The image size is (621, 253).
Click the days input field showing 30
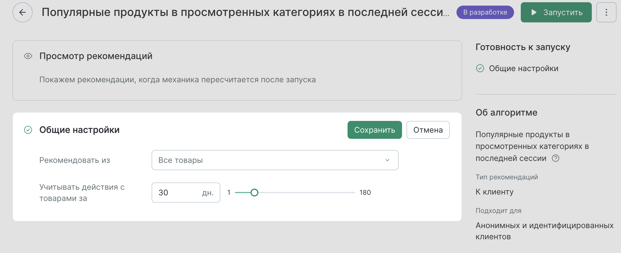click(x=186, y=193)
